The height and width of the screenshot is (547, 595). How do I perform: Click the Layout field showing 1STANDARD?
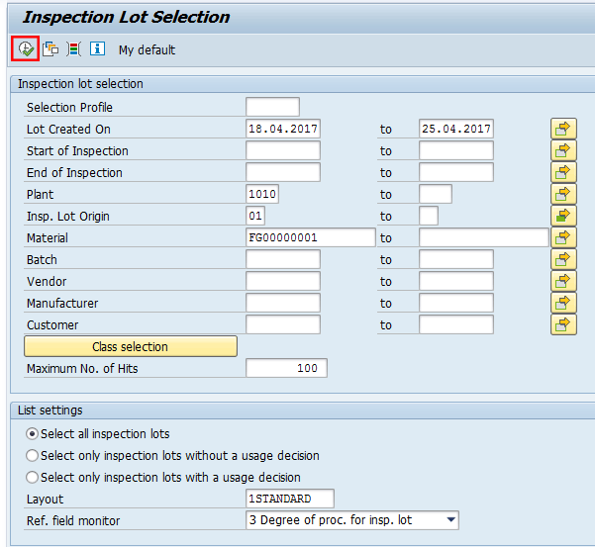tap(289, 499)
